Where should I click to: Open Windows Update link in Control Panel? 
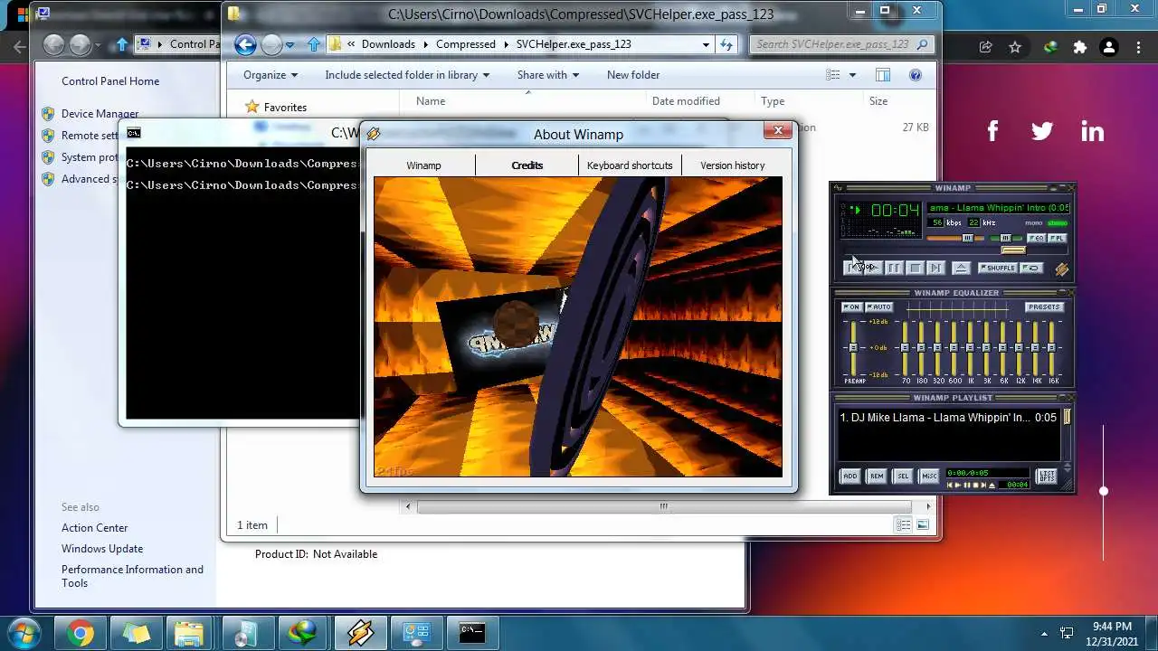(102, 549)
